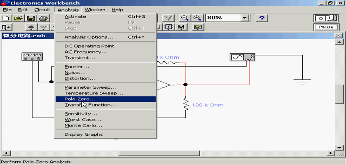Save the circuit with floppy icon
This screenshot has height=165, width=346.
(x=30, y=18)
